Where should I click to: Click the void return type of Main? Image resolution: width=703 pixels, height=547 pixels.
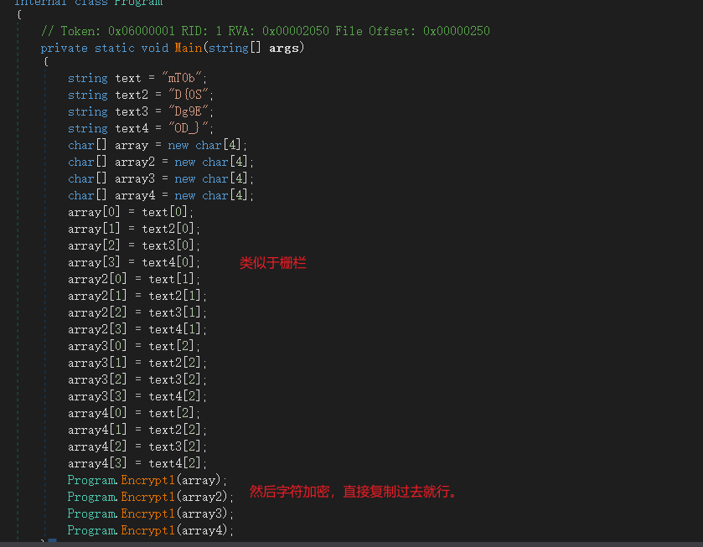click(x=155, y=48)
